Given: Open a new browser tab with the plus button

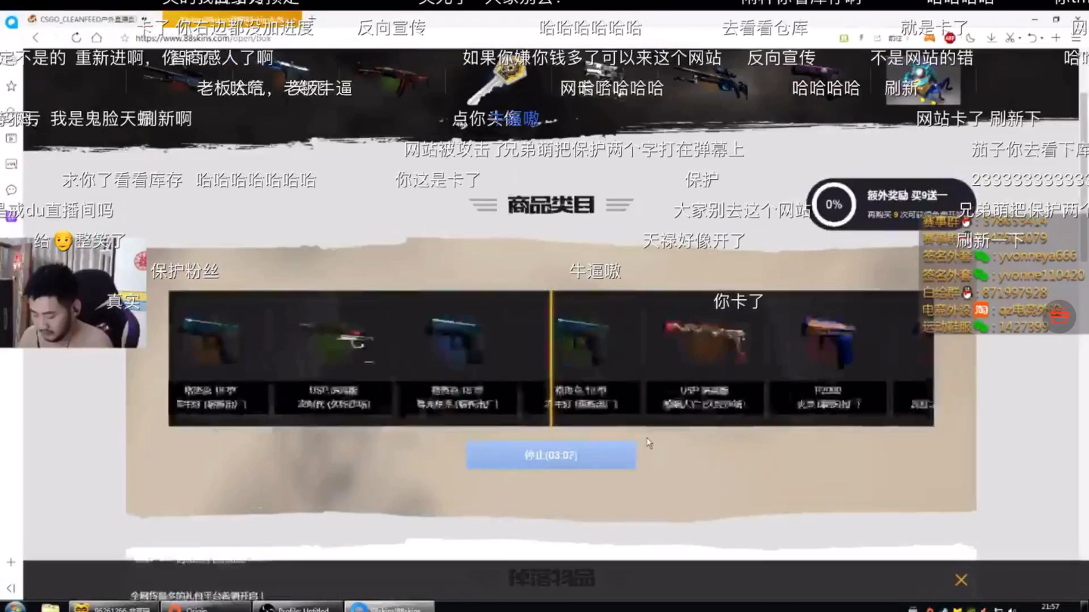Looking at the screenshot, I should [x=1056, y=36].
